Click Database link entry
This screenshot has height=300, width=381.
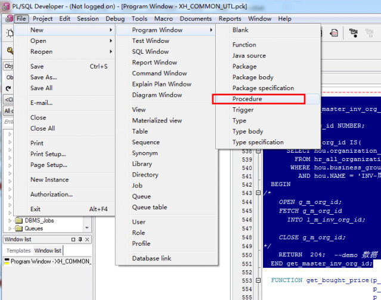166,258
